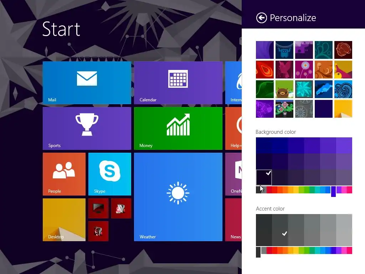Open the Internet Explorer tile
365x274 pixels.
[233, 83]
